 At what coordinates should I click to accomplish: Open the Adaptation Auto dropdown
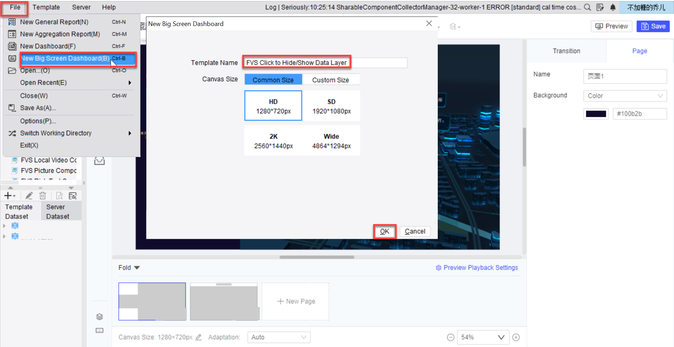[279, 337]
